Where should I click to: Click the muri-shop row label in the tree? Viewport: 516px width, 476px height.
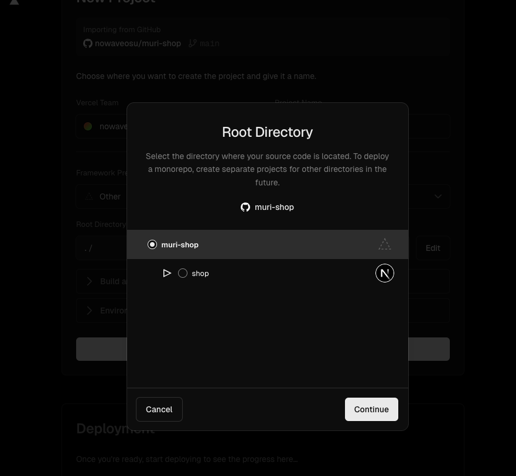180,245
